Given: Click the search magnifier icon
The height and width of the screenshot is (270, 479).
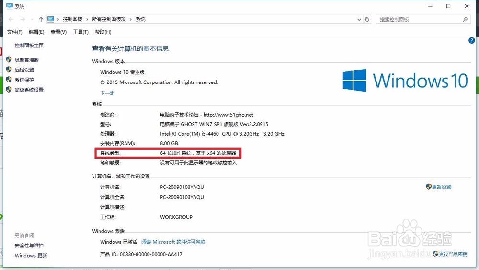Looking at the screenshot, I should click(465, 19).
